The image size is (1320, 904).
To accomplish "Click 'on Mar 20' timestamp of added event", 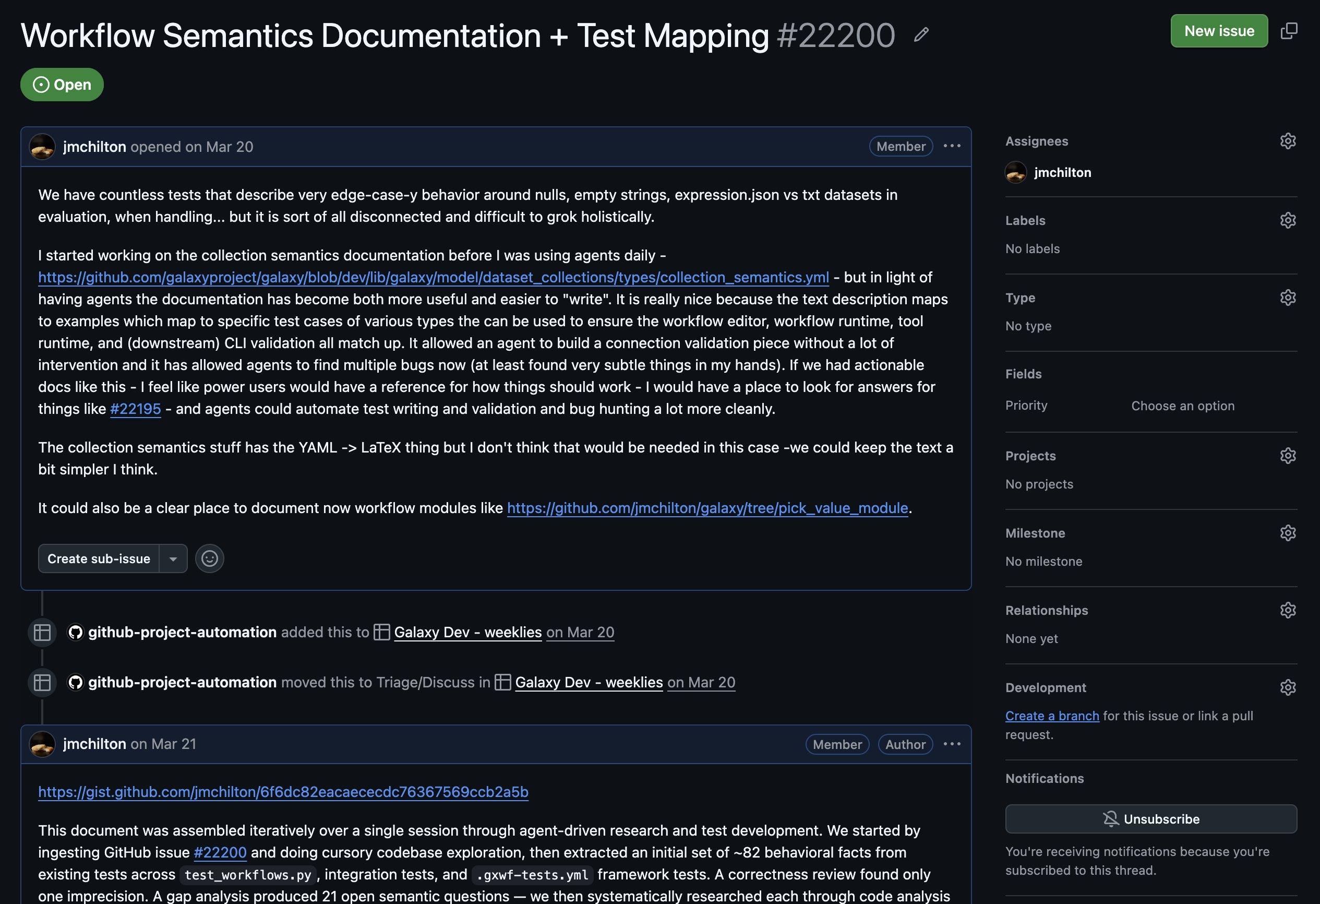I will pyautogui.click(x=580, y=633).
